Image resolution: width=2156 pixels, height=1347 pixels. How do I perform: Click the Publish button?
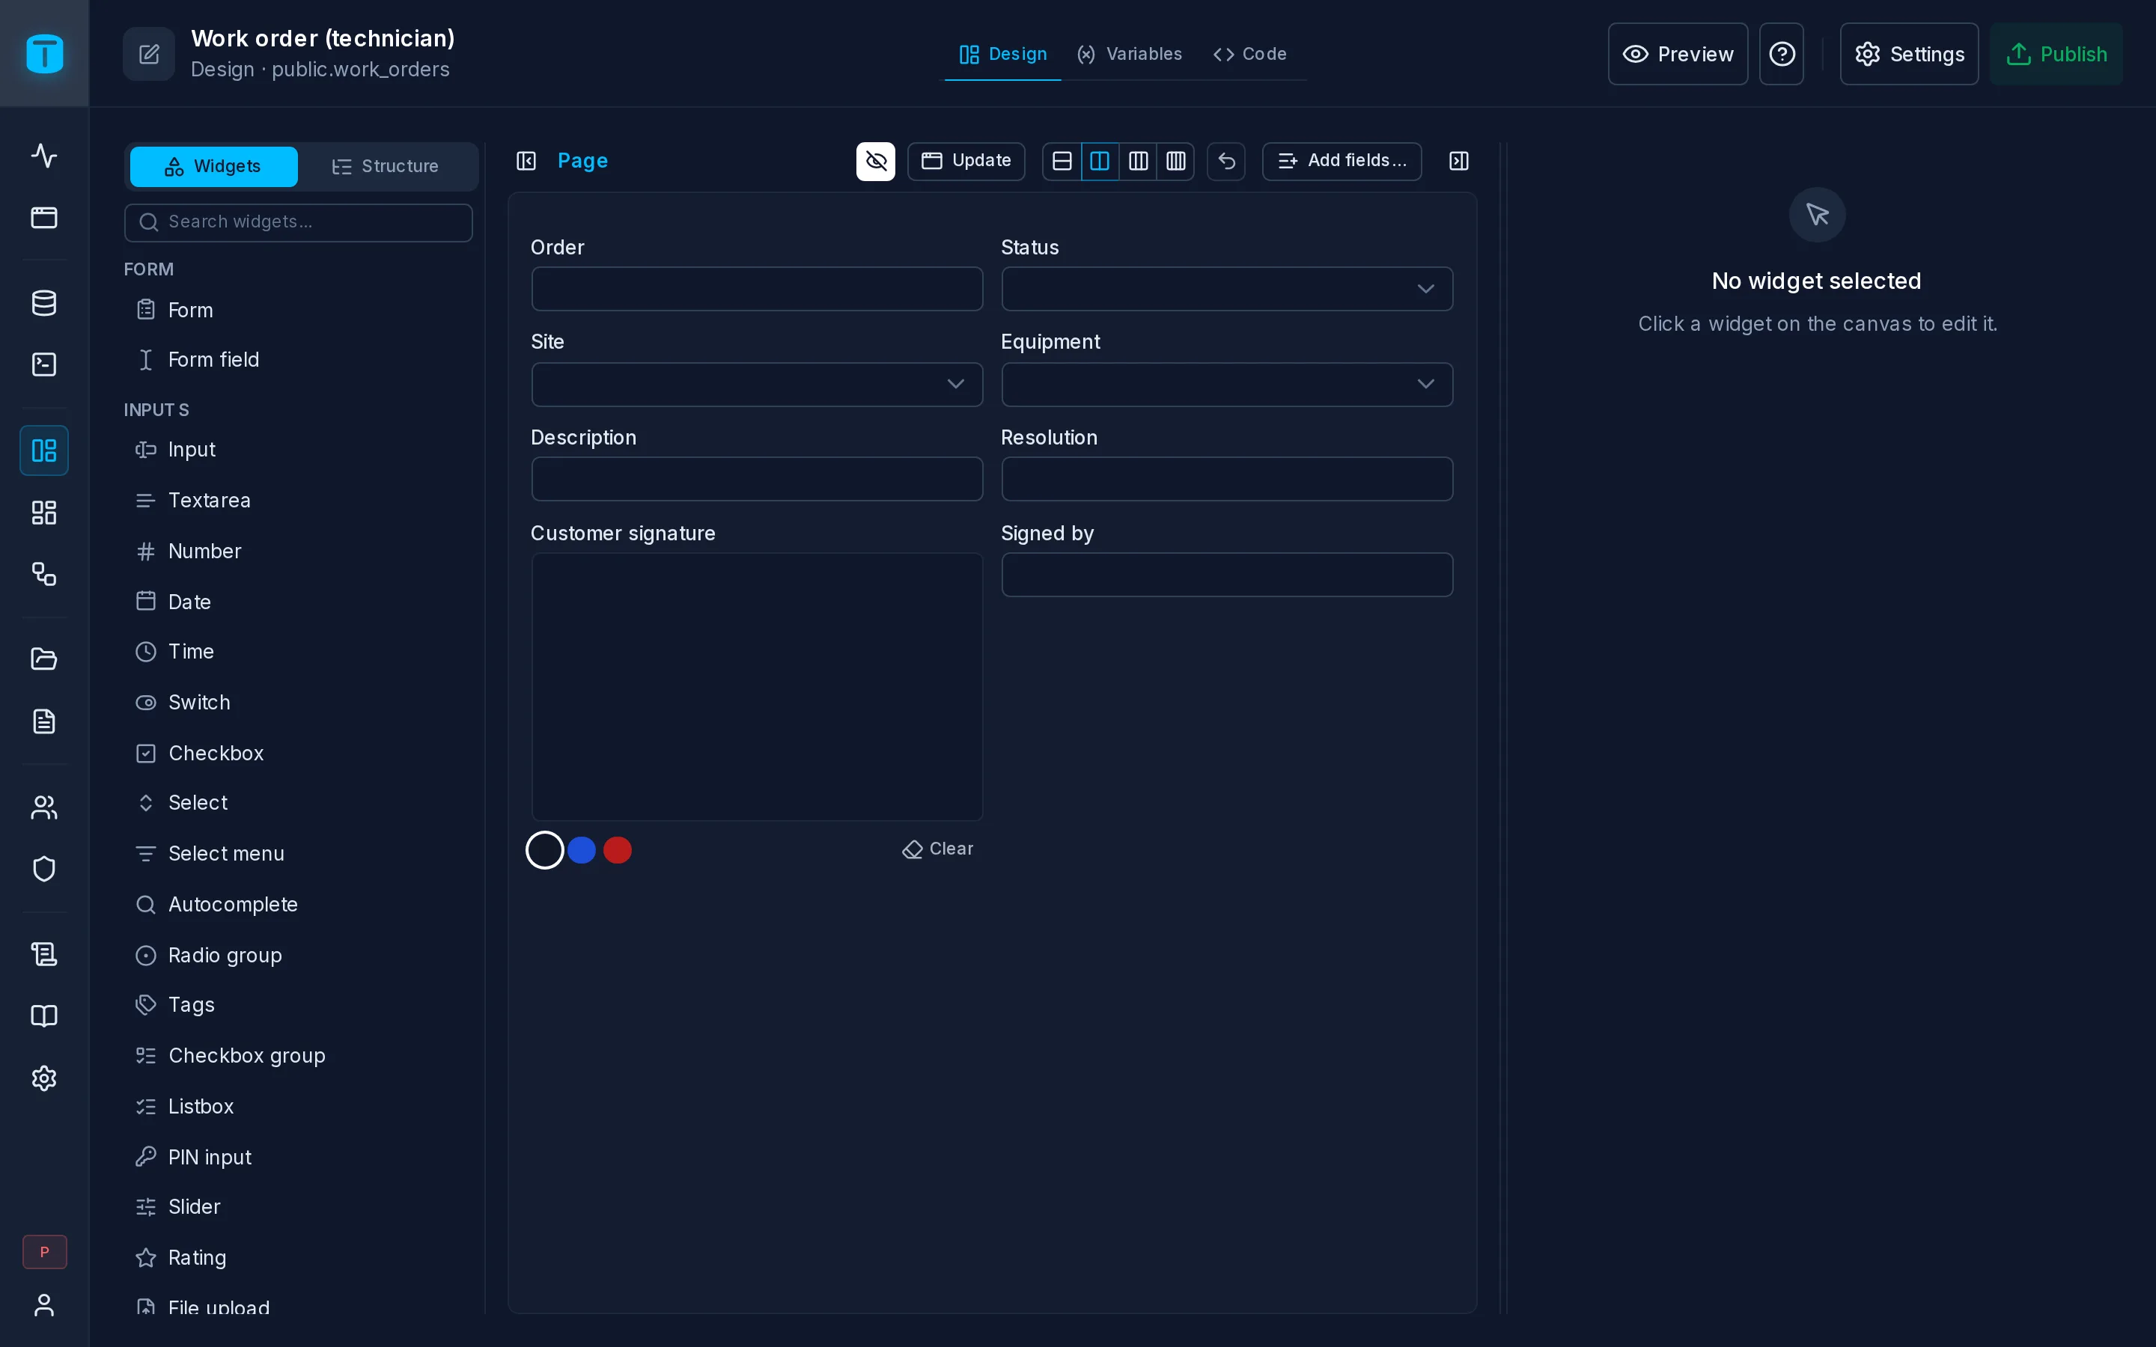(2056, 55)
